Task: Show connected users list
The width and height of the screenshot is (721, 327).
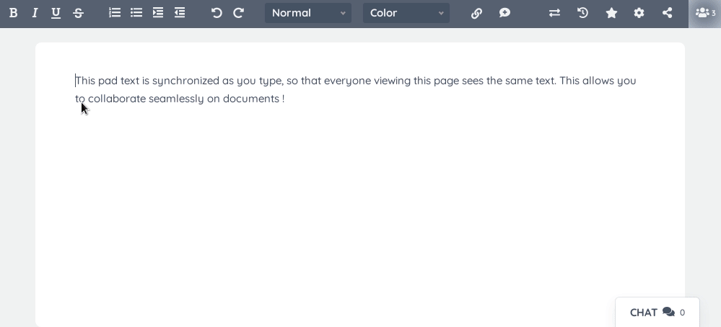Action: [705, 13]
